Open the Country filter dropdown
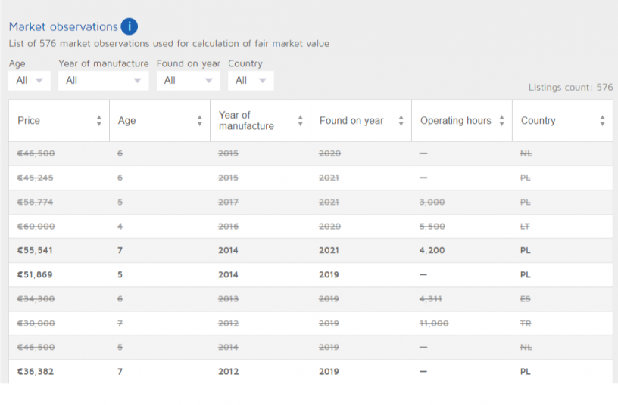This screenshot has width=618, height=405. [x=251, y=81]
